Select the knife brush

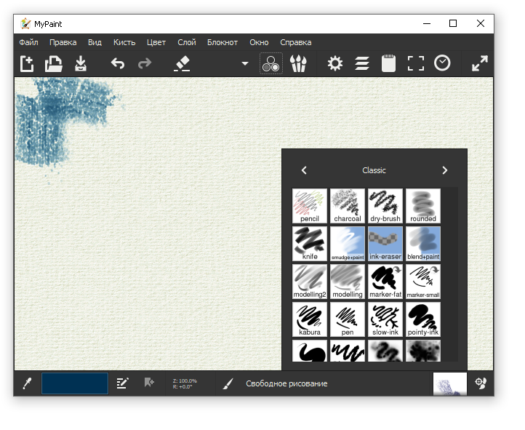[x=310, y=244]
